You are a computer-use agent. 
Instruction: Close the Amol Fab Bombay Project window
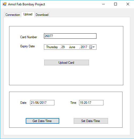coord(128,4)
